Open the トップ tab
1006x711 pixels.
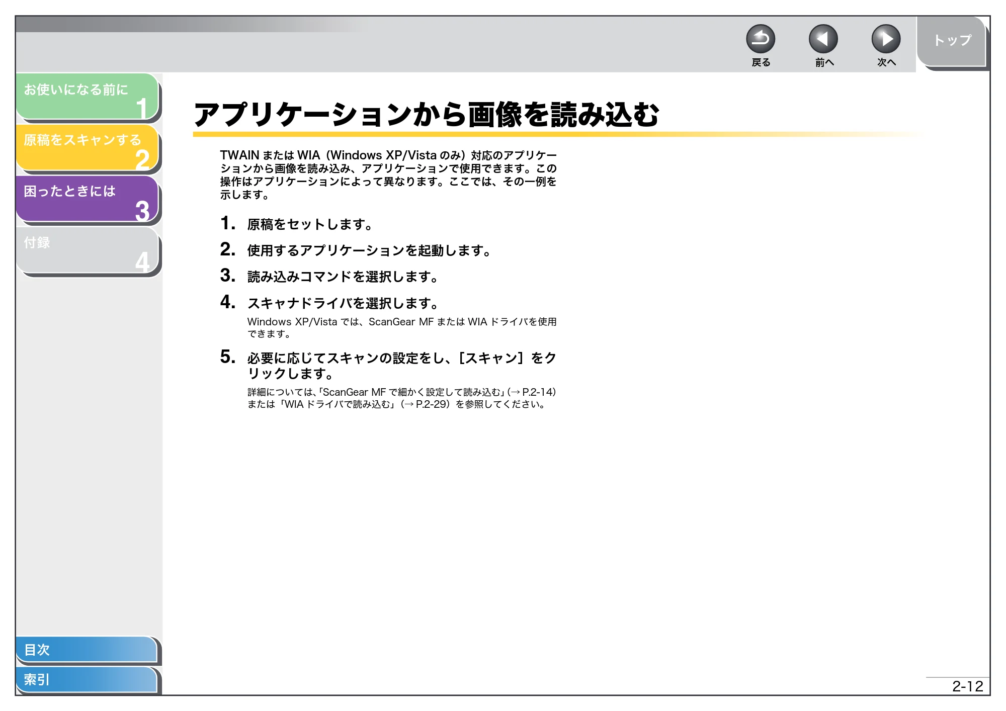coord(951,41)
